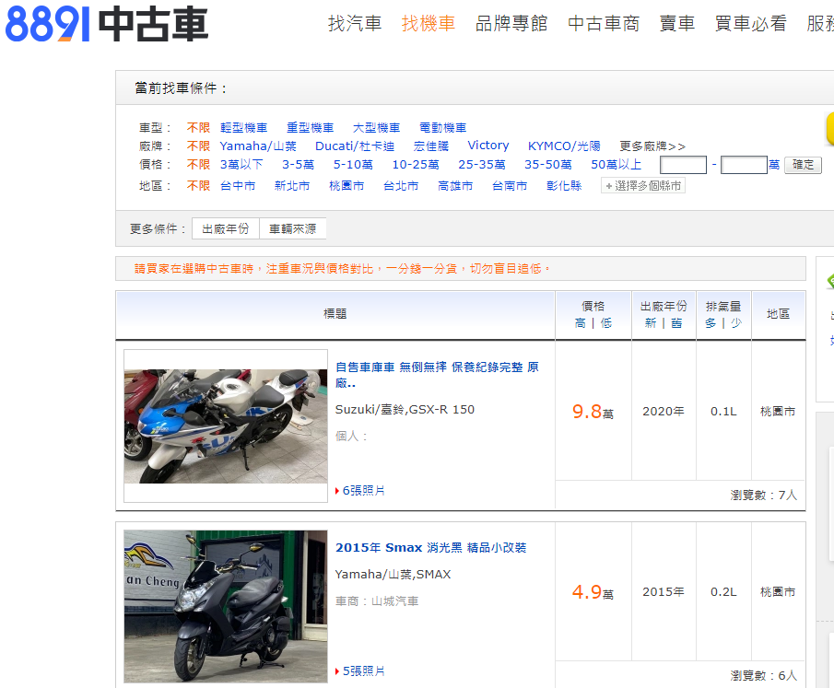
Task: Choose the Yamaha/山葉 brand filter
Action: tap(258, 146)
